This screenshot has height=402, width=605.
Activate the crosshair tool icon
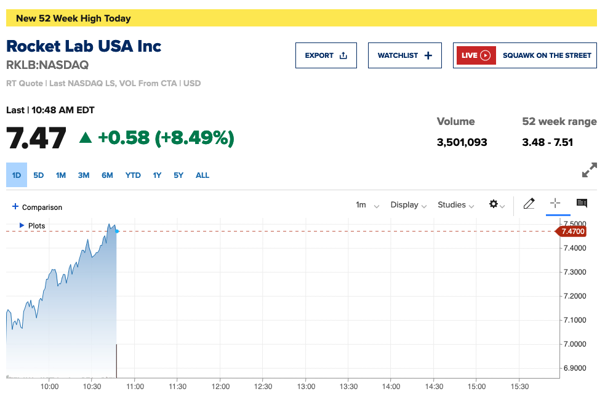pos(555,204)
